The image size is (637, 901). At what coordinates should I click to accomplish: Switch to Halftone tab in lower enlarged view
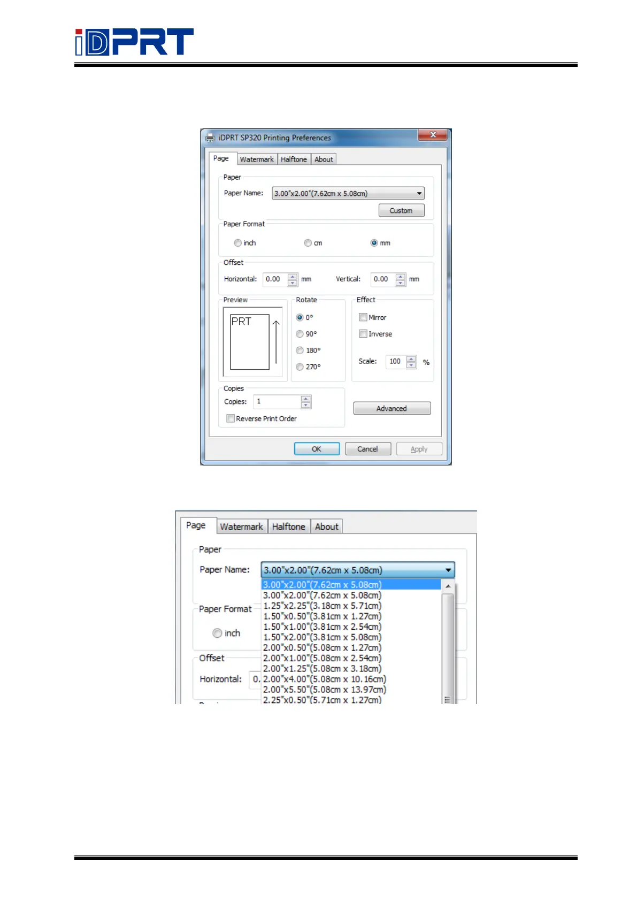pos(289,526)
